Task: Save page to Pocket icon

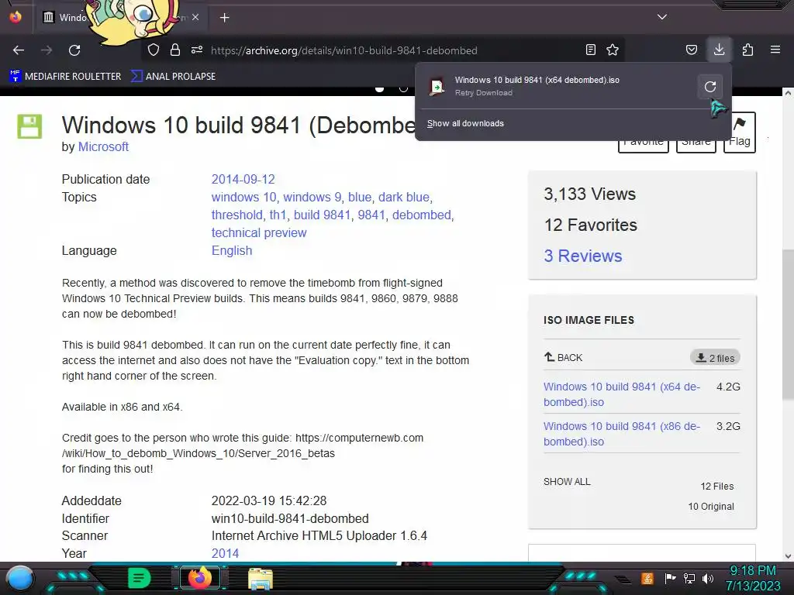Action: tap(691, 50)
